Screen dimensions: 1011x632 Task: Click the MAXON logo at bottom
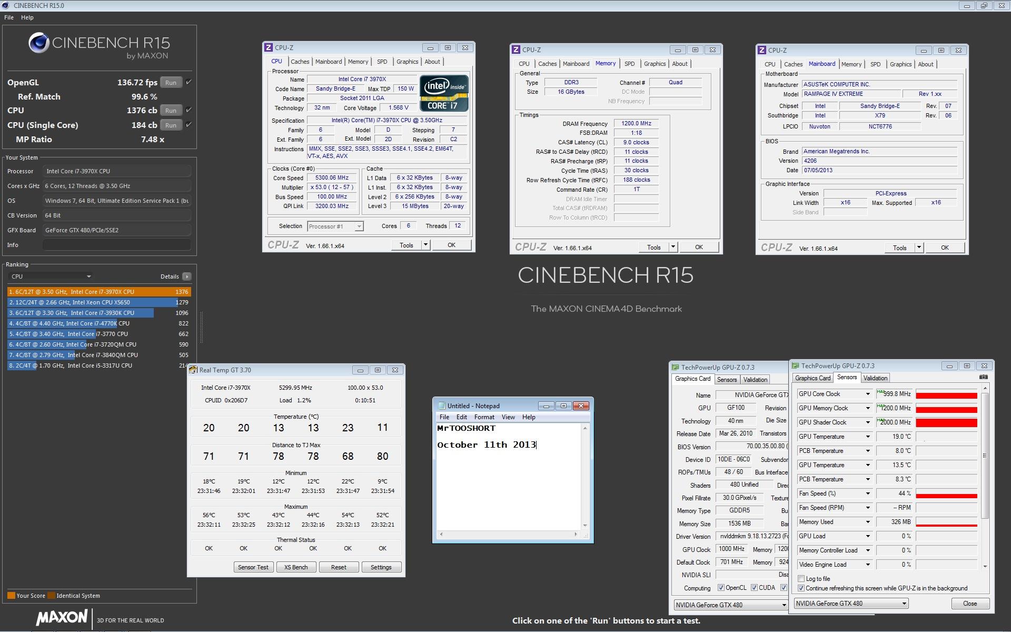[x=62, y=618]
